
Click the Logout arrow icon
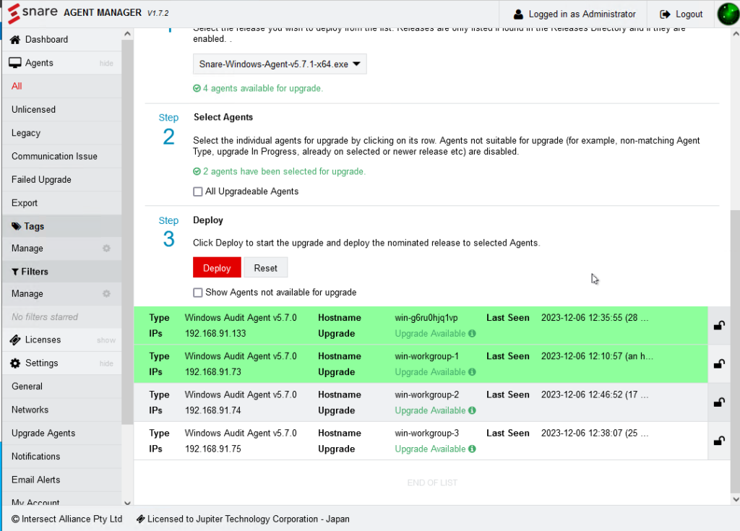pyautogui.click(x=665, y=14)
